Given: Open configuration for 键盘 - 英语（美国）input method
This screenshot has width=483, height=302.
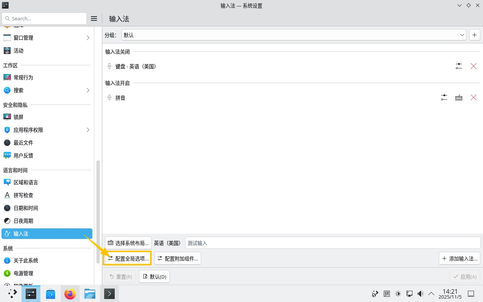Looking at the screenshot, I should (x=458, y=66).
